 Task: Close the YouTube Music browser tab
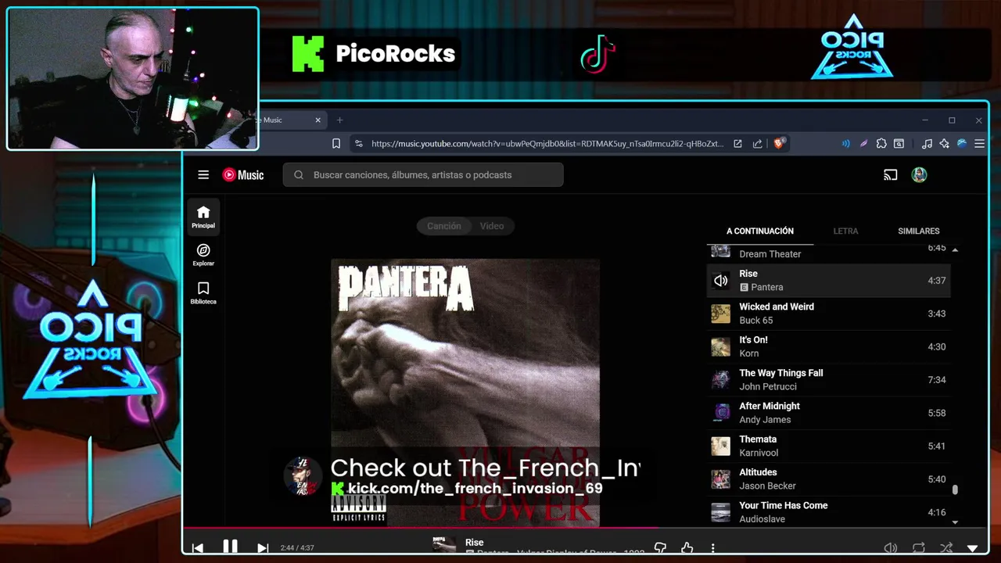pos(318,120)
